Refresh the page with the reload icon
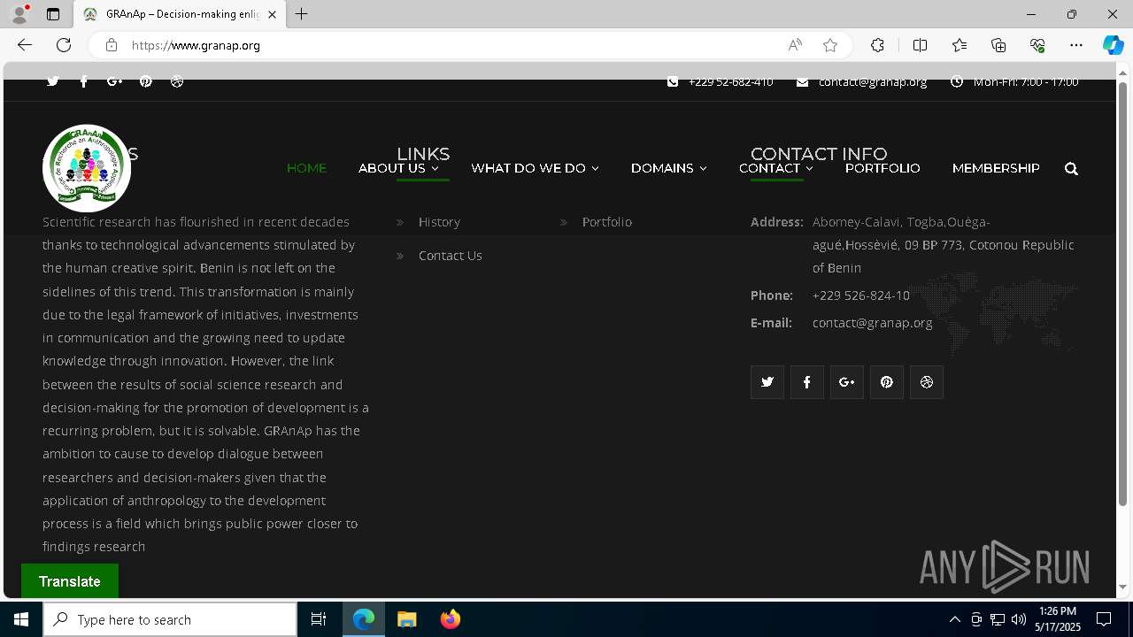 (x=64, y=45)
